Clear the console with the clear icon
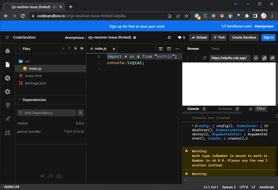 click(x=251, y=109)
